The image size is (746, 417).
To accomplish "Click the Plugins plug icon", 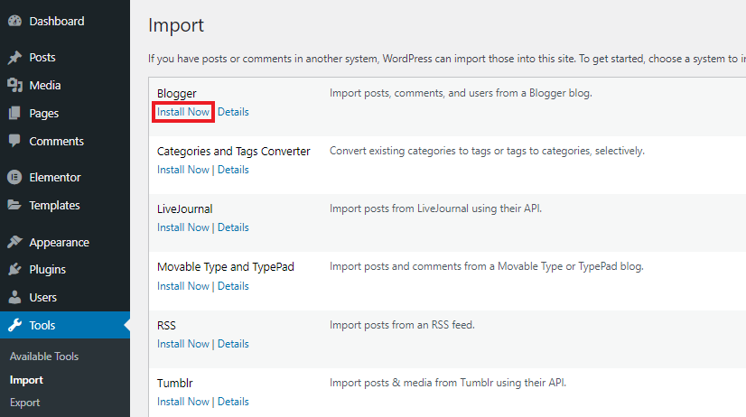I will click(14, 270).
